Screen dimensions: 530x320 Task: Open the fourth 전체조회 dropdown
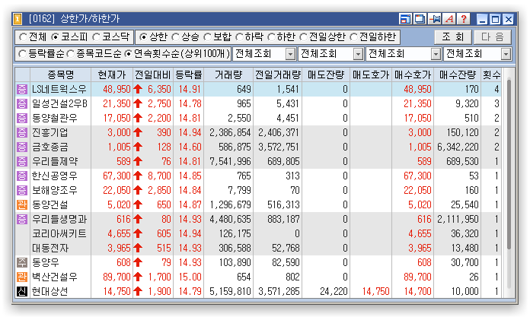(x=506, y=54)
